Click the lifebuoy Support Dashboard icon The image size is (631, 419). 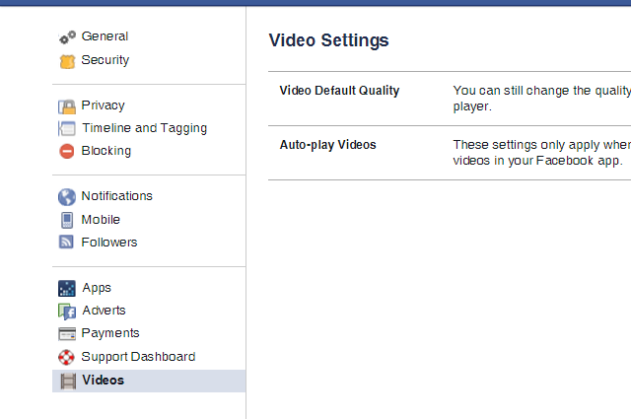[67, 357]
